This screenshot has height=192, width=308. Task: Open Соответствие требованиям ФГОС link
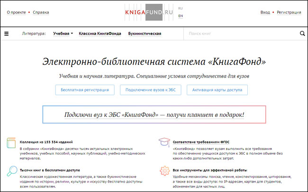(201, 142)
